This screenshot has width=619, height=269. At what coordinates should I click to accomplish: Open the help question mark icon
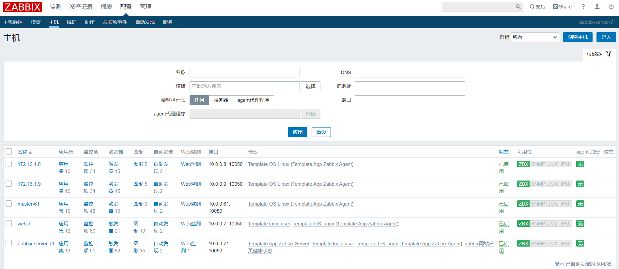tap(583, 7)
